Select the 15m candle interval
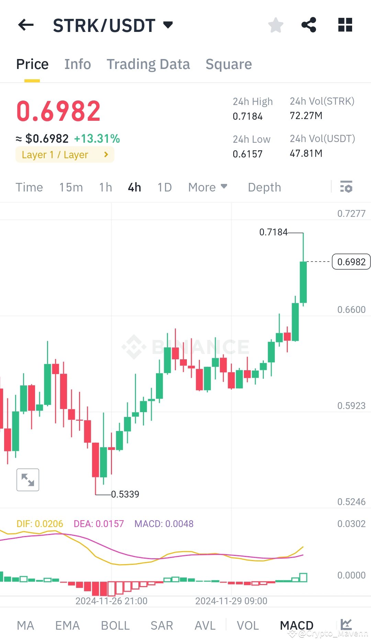The image size is (371, 641). point(71,187)
